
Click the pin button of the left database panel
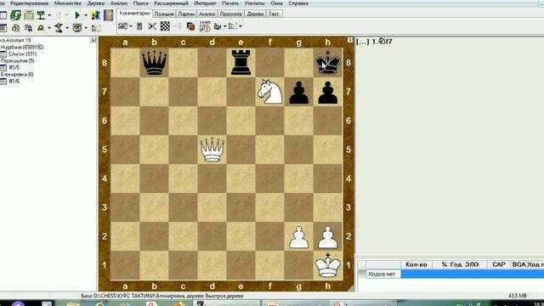coord(93,40)
